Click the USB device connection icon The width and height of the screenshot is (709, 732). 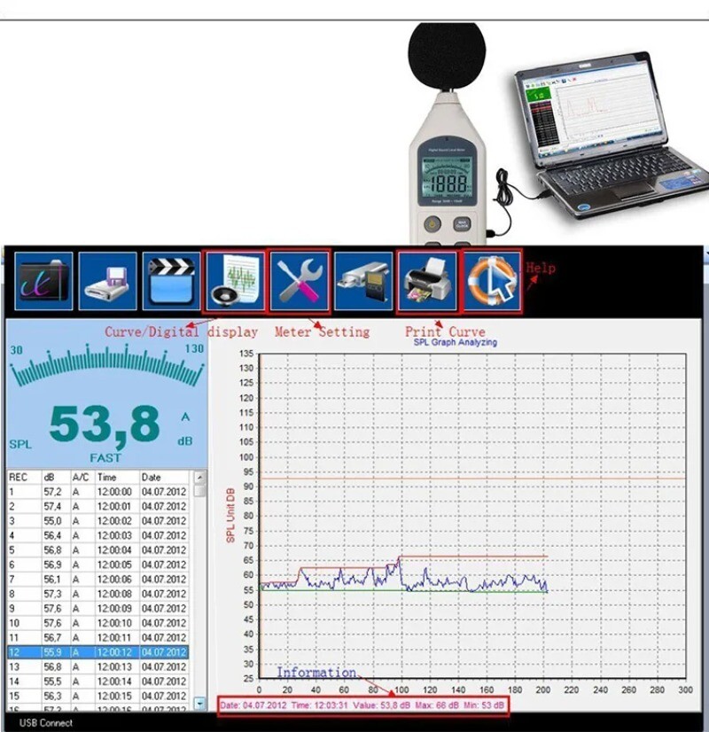tap(363, 279)
